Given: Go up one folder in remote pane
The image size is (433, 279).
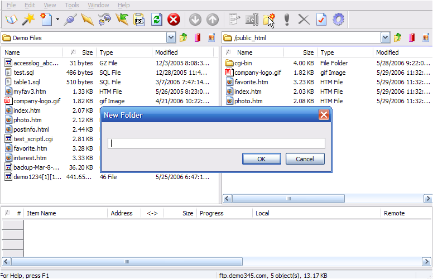Looking at the screenshot, I should (398, 37).
